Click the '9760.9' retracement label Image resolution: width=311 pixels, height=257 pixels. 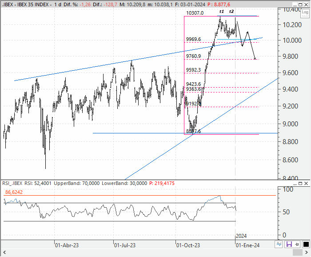click(x=193, y=56)
